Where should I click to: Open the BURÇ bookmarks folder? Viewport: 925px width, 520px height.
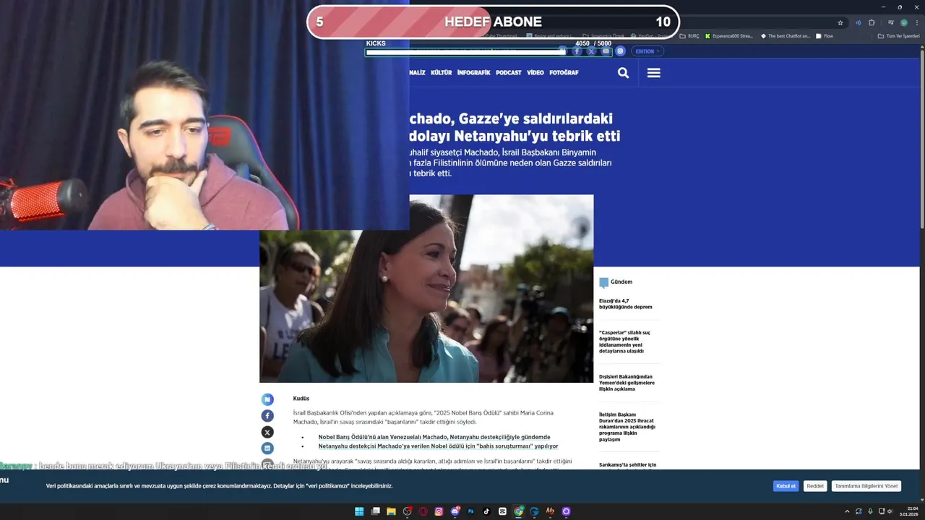pyautogui.click(x=689, y=35)
